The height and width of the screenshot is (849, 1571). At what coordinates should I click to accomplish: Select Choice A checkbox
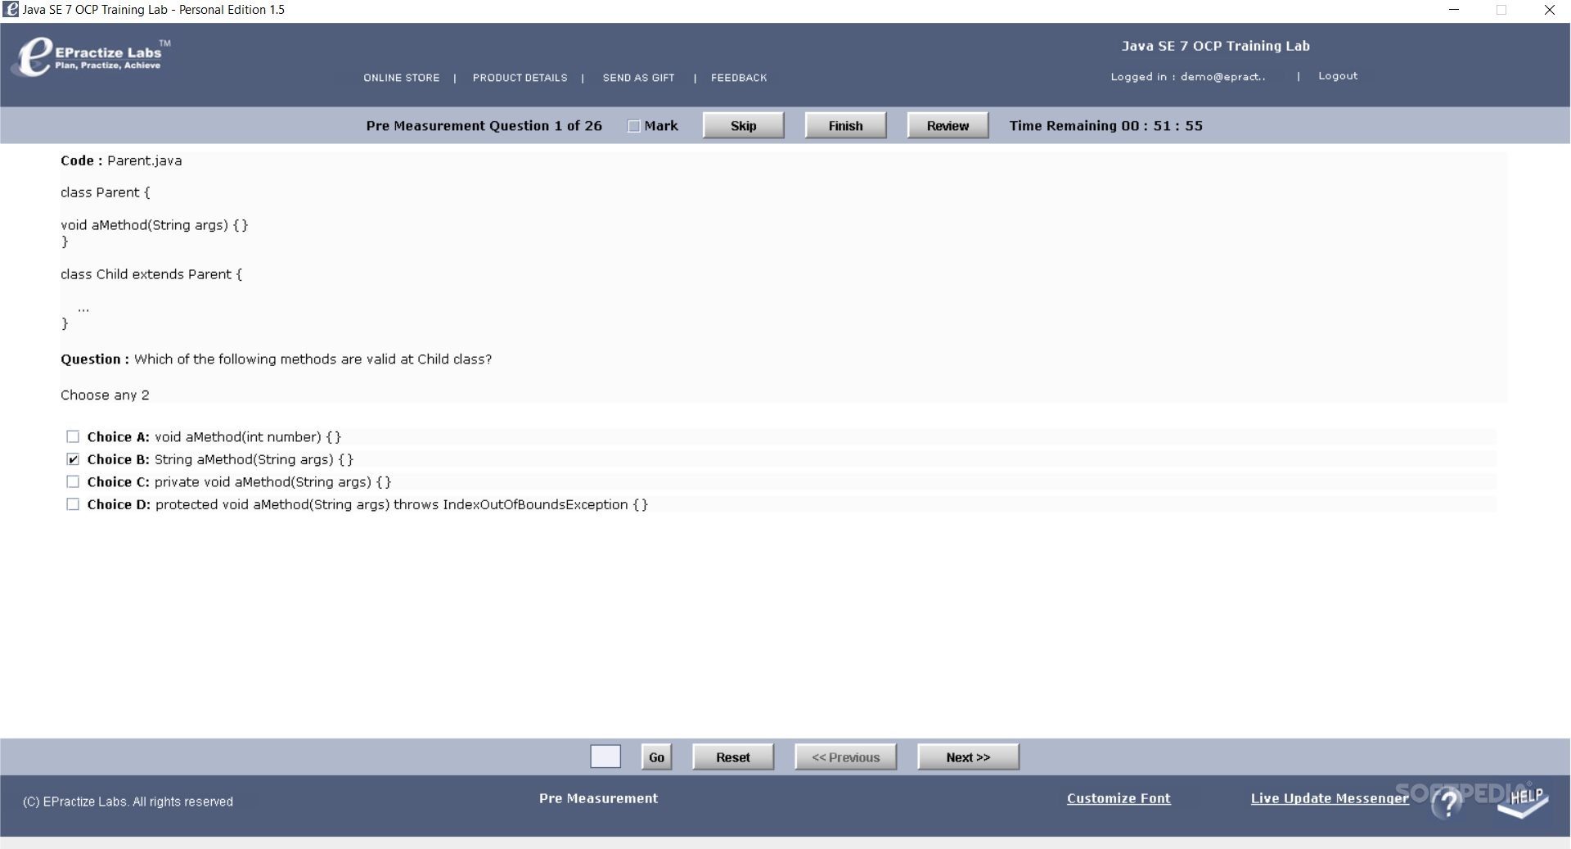[x=73, y=436]
